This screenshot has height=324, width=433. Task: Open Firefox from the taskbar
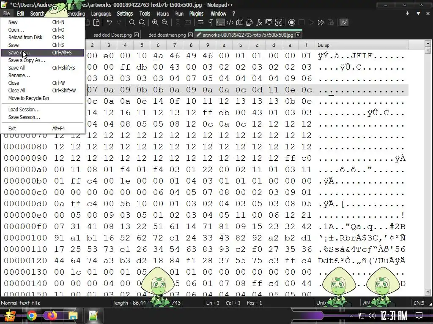[x=52, y=316]
